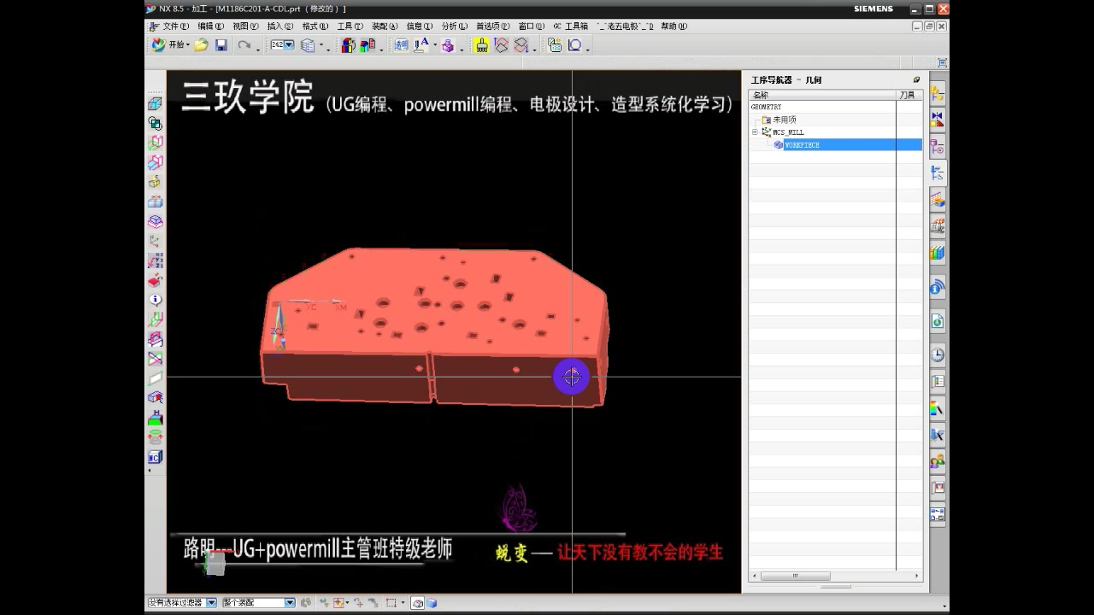Open the 插入 (Insert) menu
Screen dimensions: 1094x615
tap(280, 26)
